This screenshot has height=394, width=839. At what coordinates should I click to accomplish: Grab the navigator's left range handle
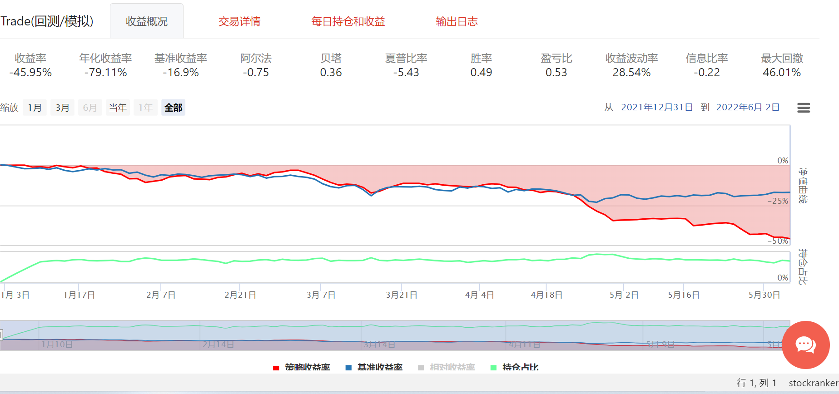point(1,335)
